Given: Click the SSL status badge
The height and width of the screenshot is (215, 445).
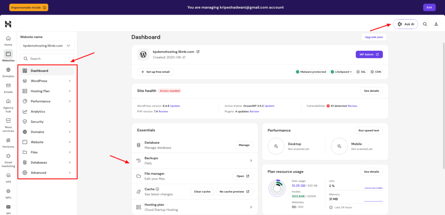Looking at the screenshot, I should [x=362, y=72].
